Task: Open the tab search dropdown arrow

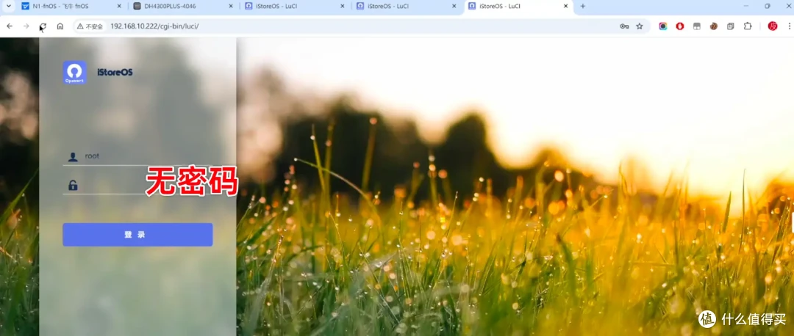Action: pos(9,6)
